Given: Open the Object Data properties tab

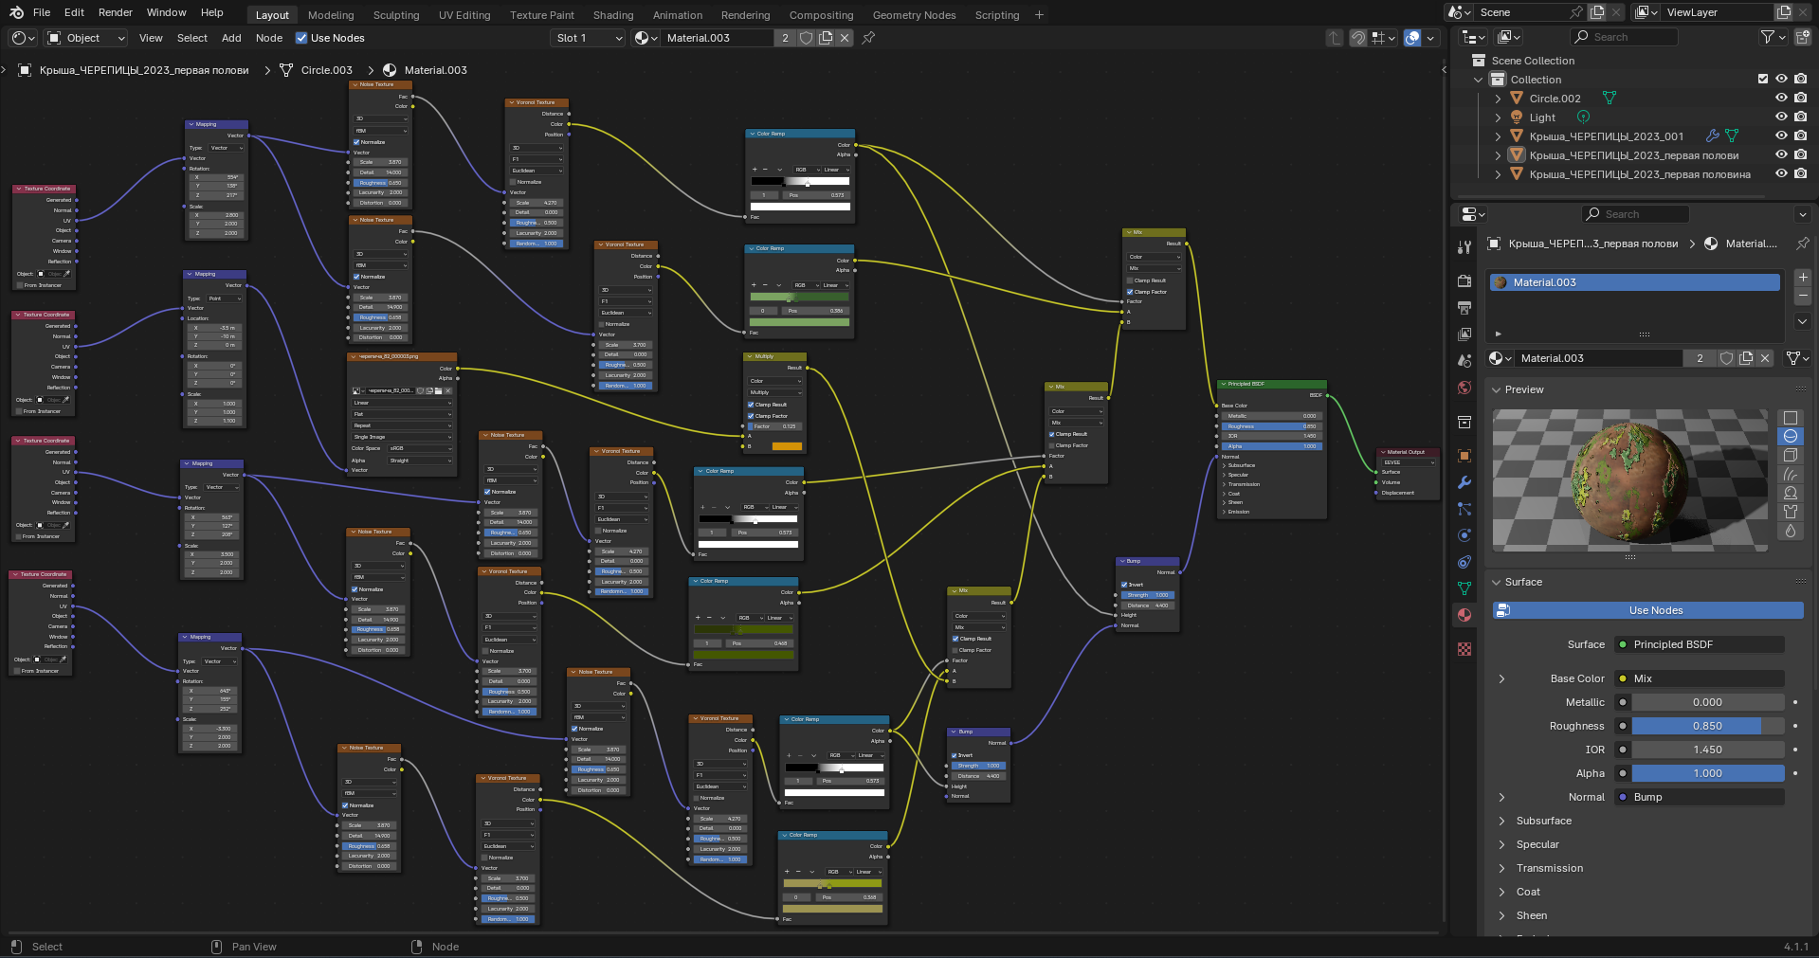Looking at the screenshot, I should 1464,588.
